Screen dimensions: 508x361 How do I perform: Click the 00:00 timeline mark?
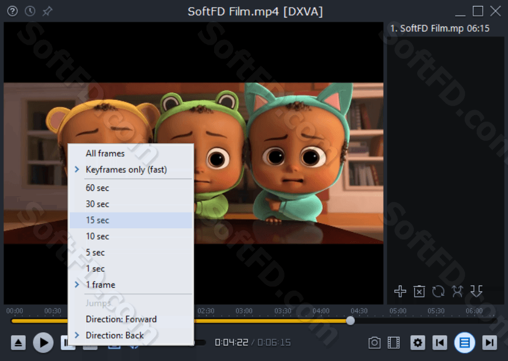pyautogui.click(x=15, y=311)
